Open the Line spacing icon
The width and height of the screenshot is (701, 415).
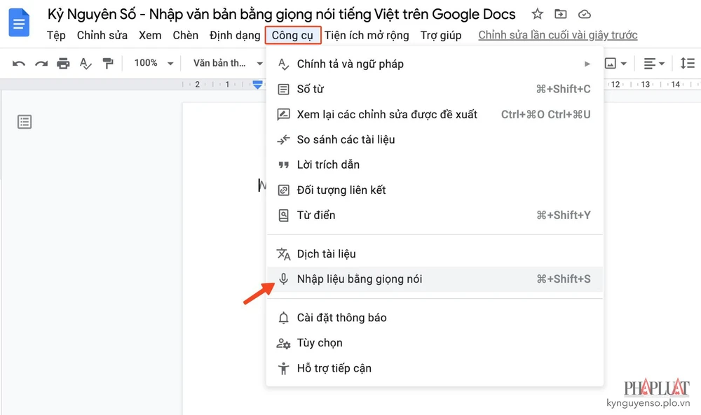pos(688,62)
